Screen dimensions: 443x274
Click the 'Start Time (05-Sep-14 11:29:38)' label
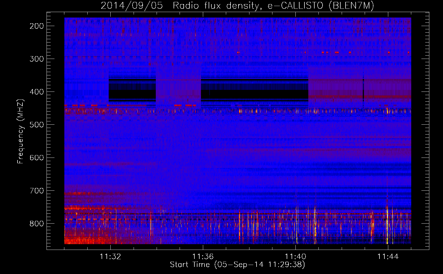[237, 265]
